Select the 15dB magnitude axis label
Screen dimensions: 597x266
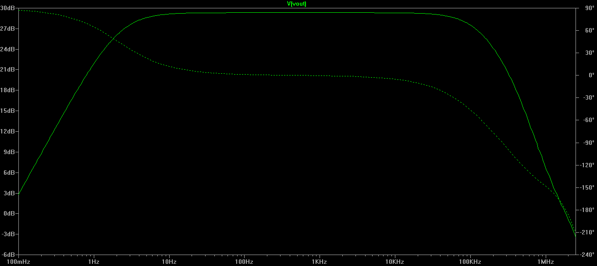[x=8, y=111]
